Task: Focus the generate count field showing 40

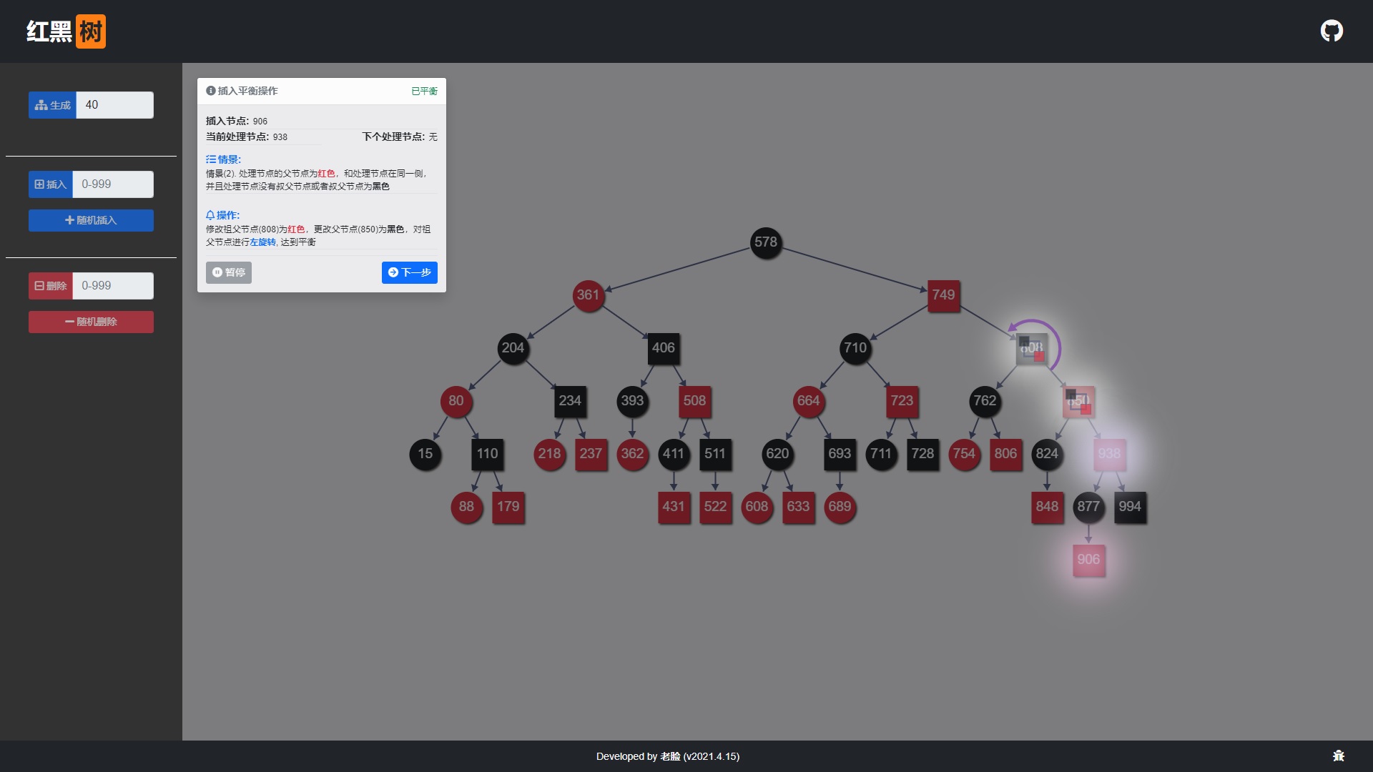Action: point(114,105)
